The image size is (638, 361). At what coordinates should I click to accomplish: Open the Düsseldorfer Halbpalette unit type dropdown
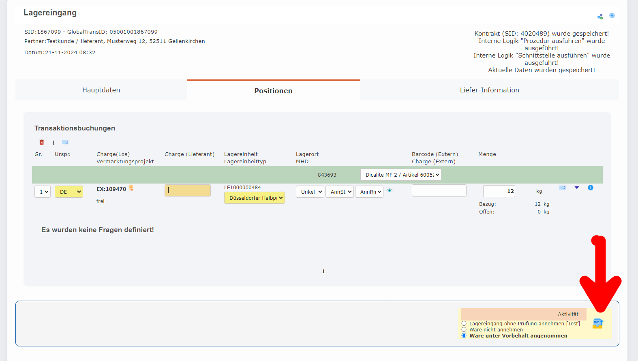[x=255, y=198]
